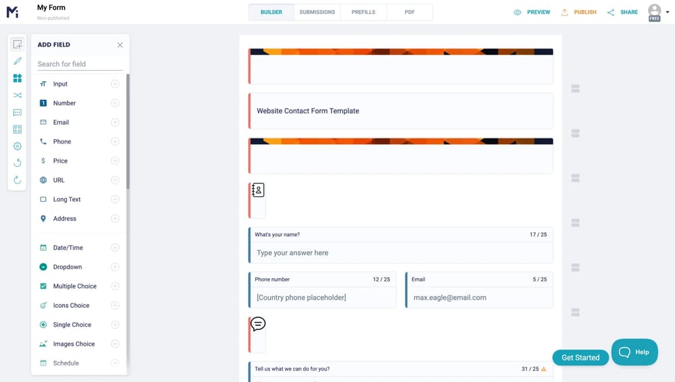The height and width of the screenshot is (382, 675).
Task: Click the chat bubble icon block in form
Action: click(x=258, y=325)
